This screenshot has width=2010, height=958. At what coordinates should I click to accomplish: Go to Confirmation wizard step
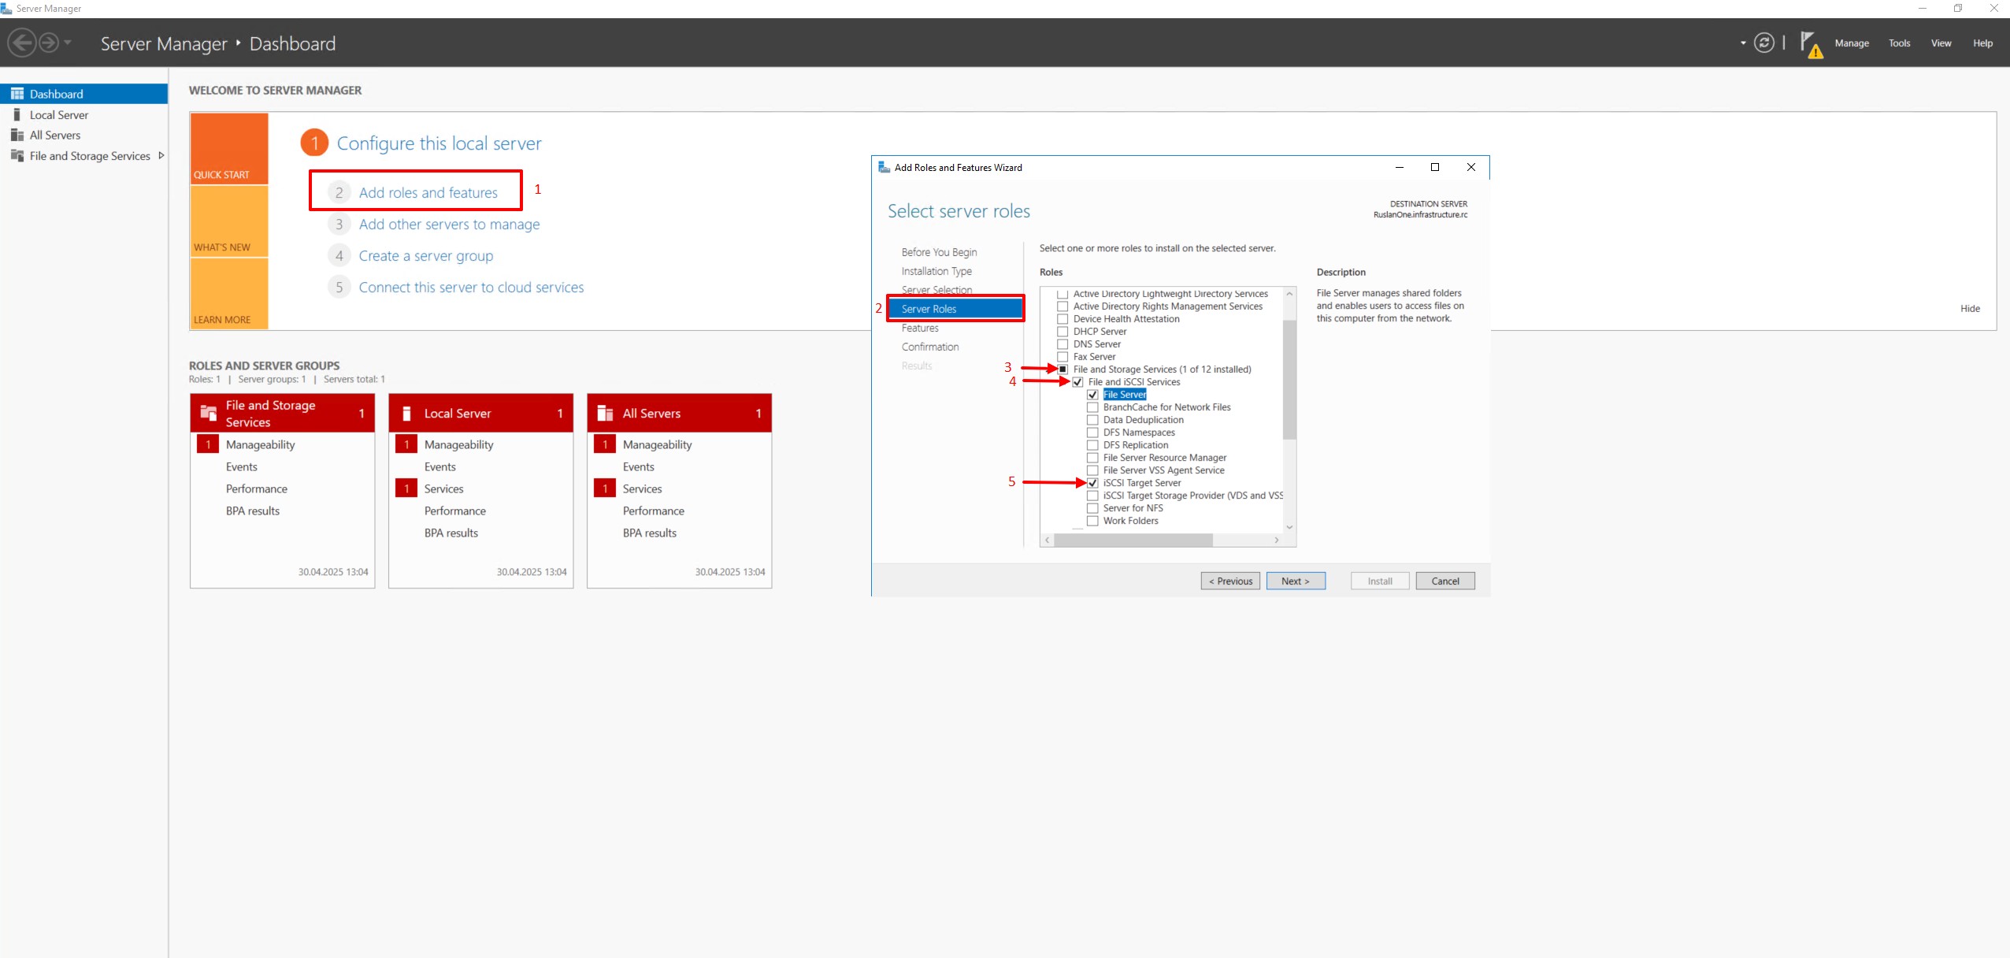pyautogui.click(x=930, y=347)
